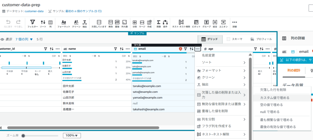This screenshot has height=140, width=313.
Task: Open the customer-data dataset link
Action: click(x=34, y=11)
